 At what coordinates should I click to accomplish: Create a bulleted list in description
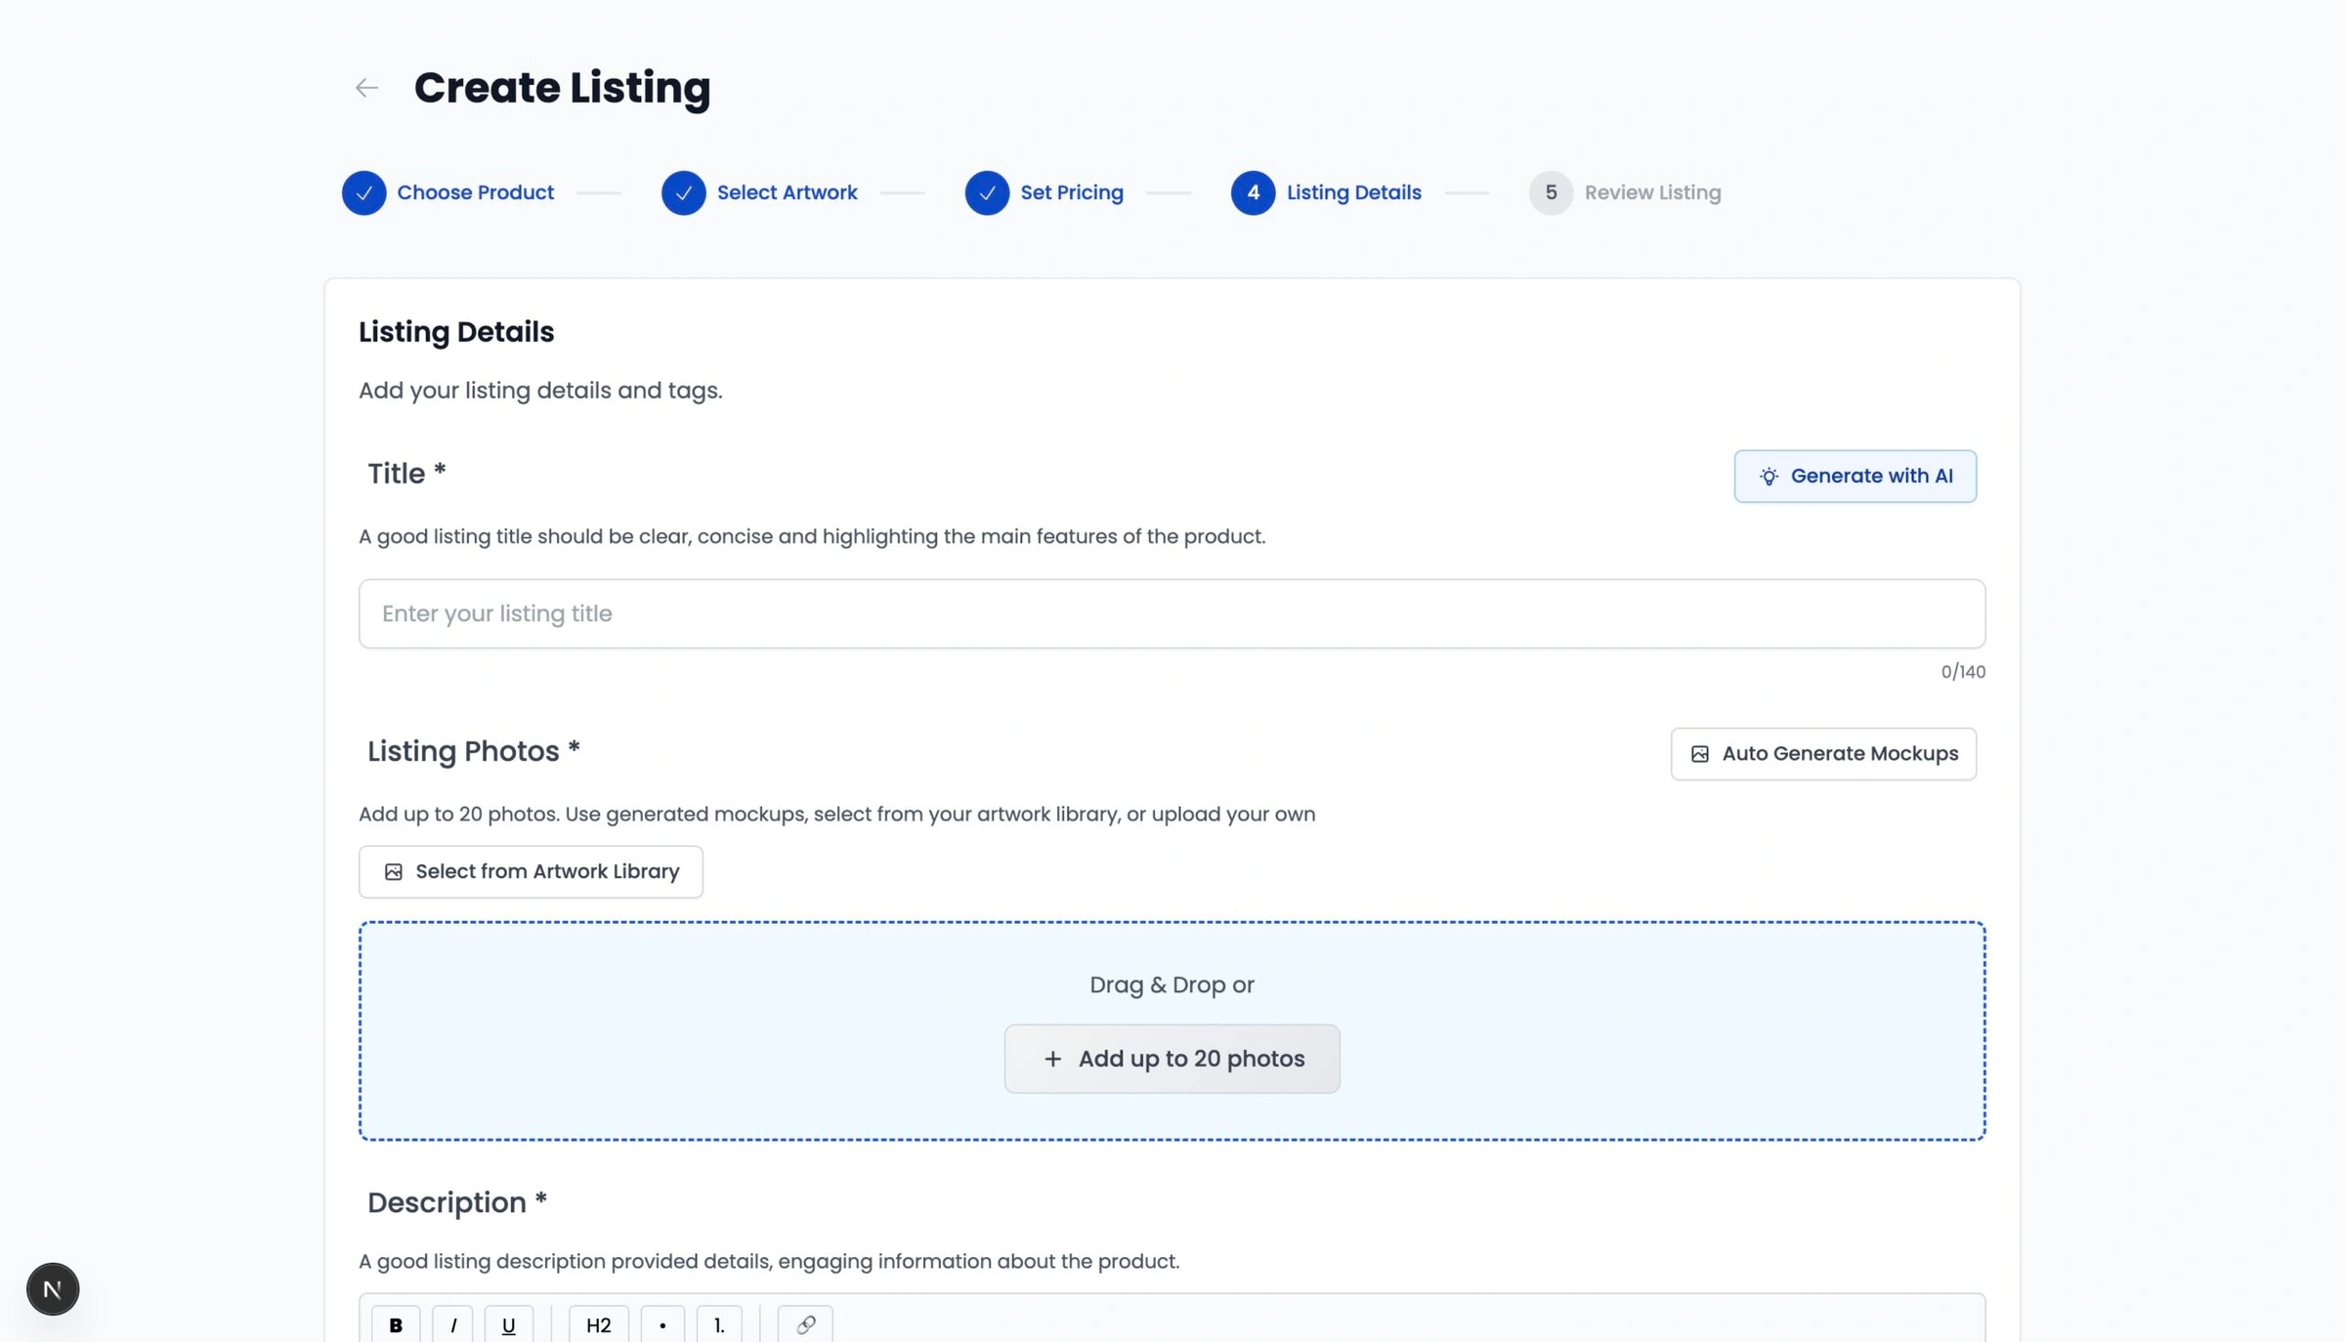[662, 1323]
